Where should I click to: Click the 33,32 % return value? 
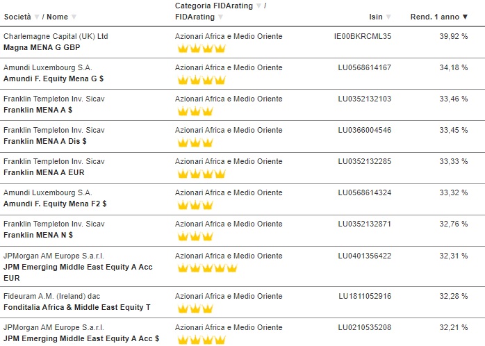pyautogui.click(x=454, y=192)
